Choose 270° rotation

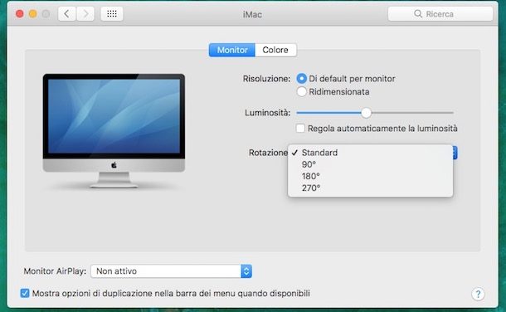click(371, 188)
